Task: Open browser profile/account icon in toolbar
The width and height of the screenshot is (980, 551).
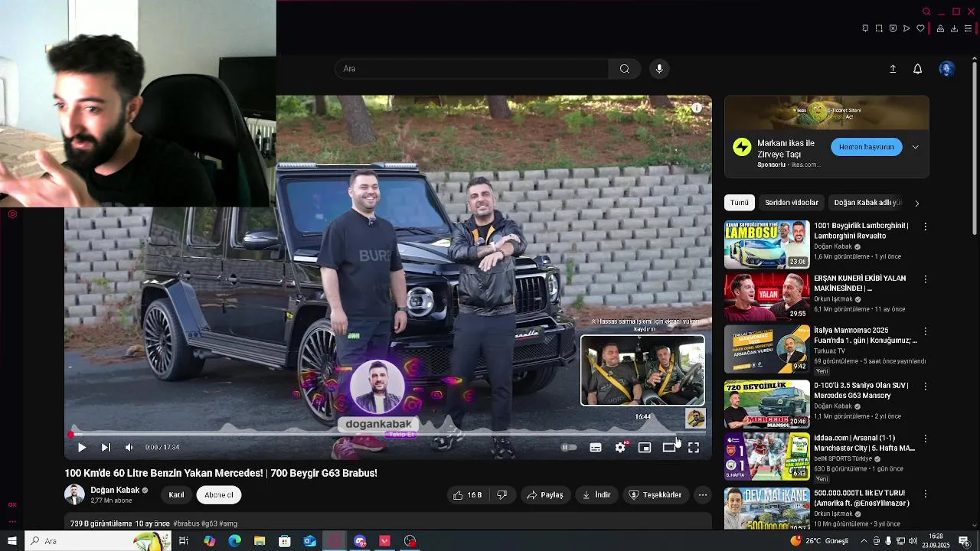Action: (x=940, y=28)
